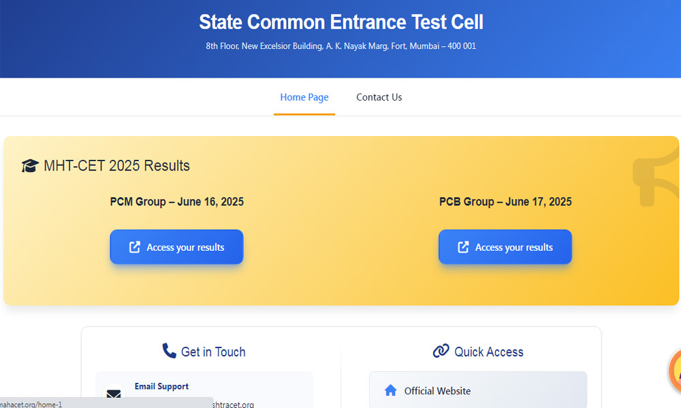Click the external-link icon on PCB results button
Viewport: 681px width, 408px height.
pyautogui.click(x=462, y=247)
